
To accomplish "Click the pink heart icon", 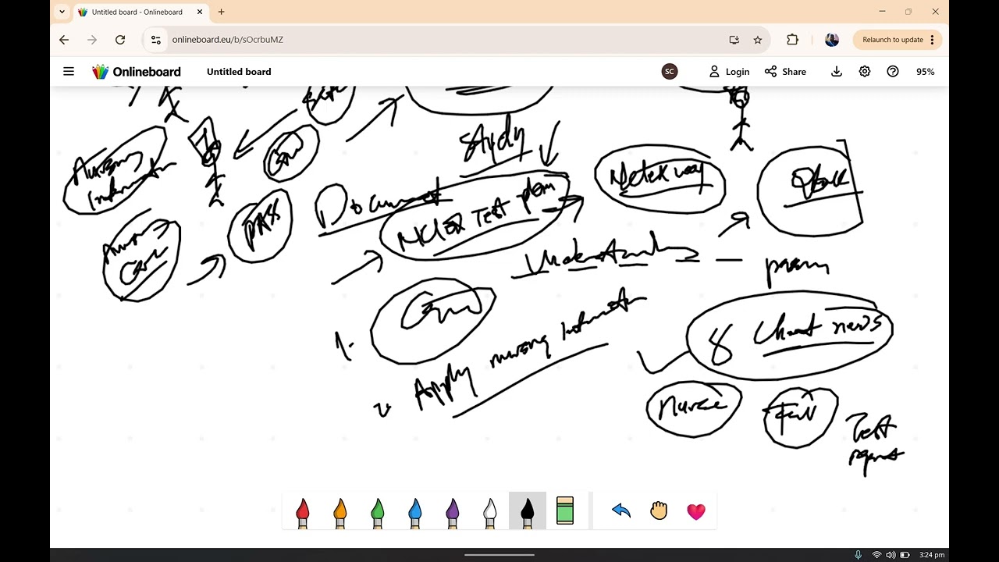I will click(696, 511).
